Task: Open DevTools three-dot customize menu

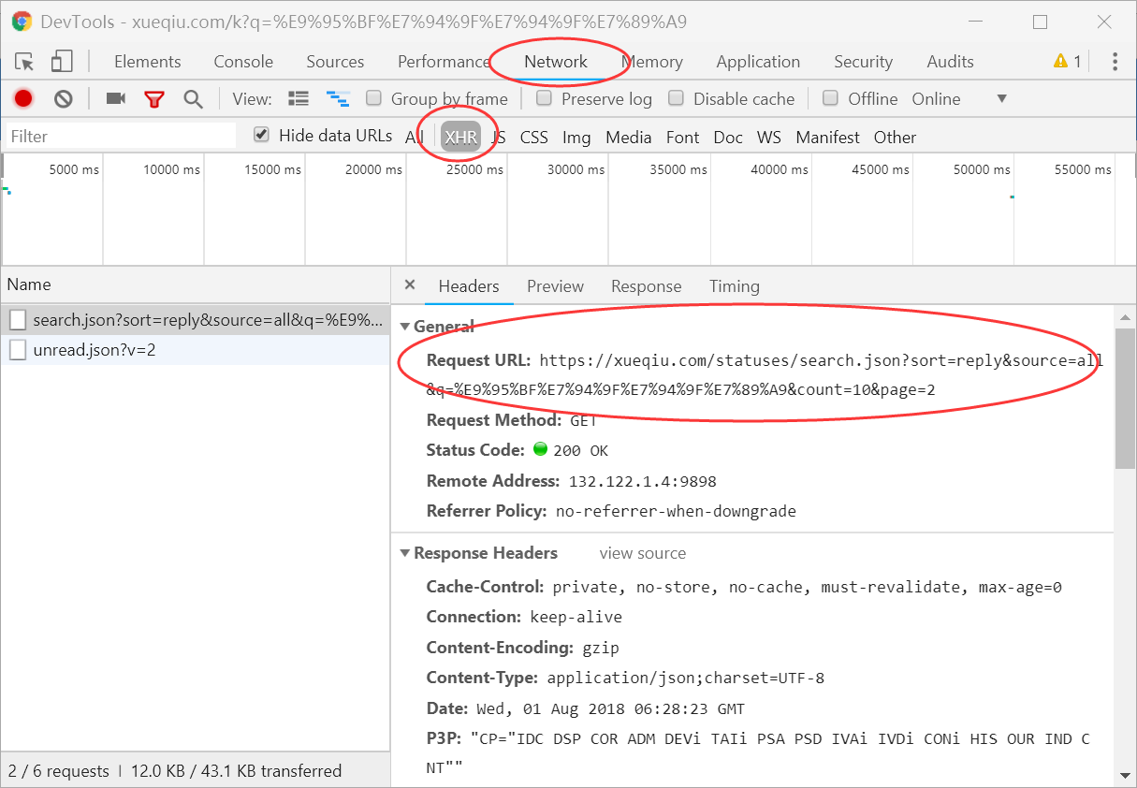Action: [x=1115, y=62]
